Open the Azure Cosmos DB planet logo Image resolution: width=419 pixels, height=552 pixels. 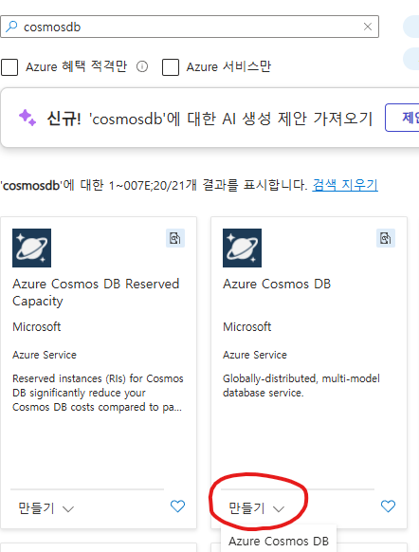(242, 248)
